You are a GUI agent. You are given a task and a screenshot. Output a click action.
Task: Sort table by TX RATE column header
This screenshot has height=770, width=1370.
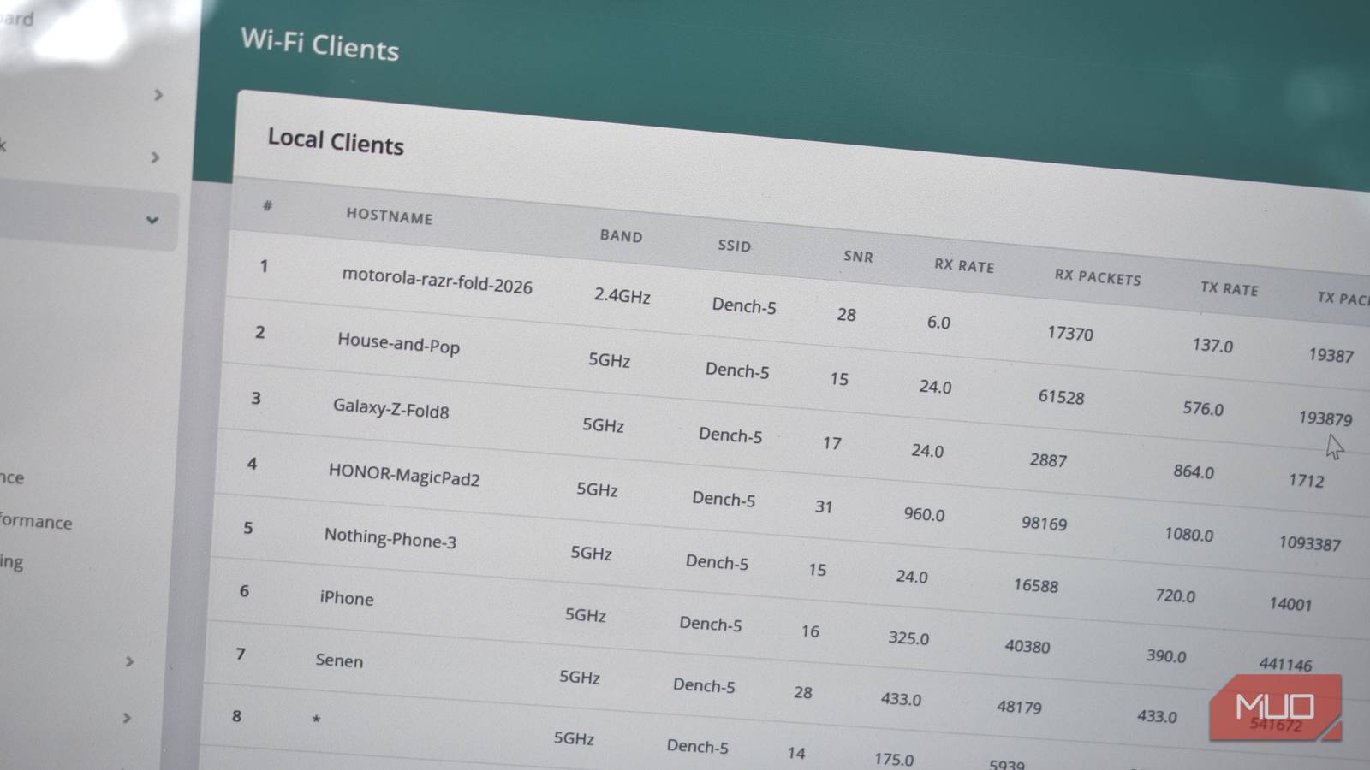[x=1230, y=288]
